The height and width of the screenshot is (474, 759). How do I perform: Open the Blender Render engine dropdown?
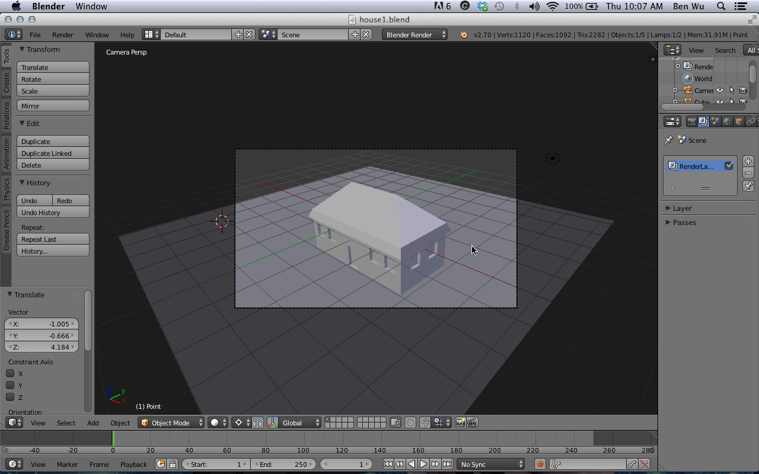[415, 34]
